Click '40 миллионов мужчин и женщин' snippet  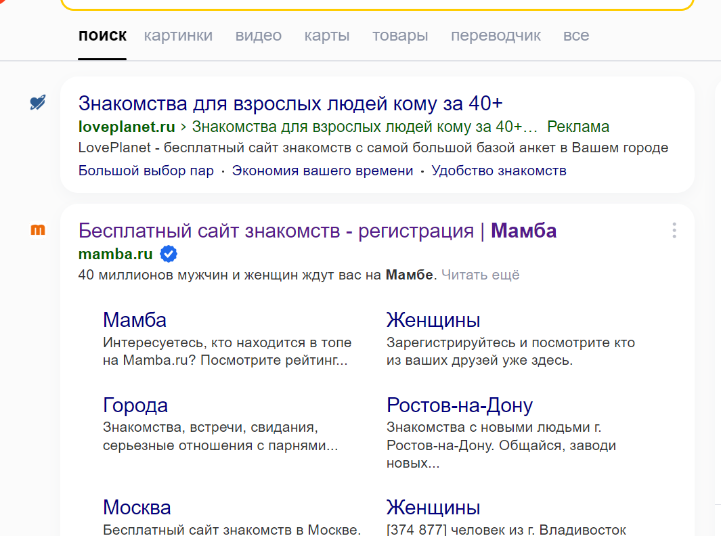pyautogui.click(x=256, y=275)
